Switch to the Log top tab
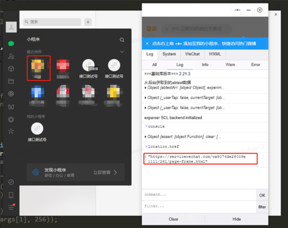The image size is (288, 228). 150,54
